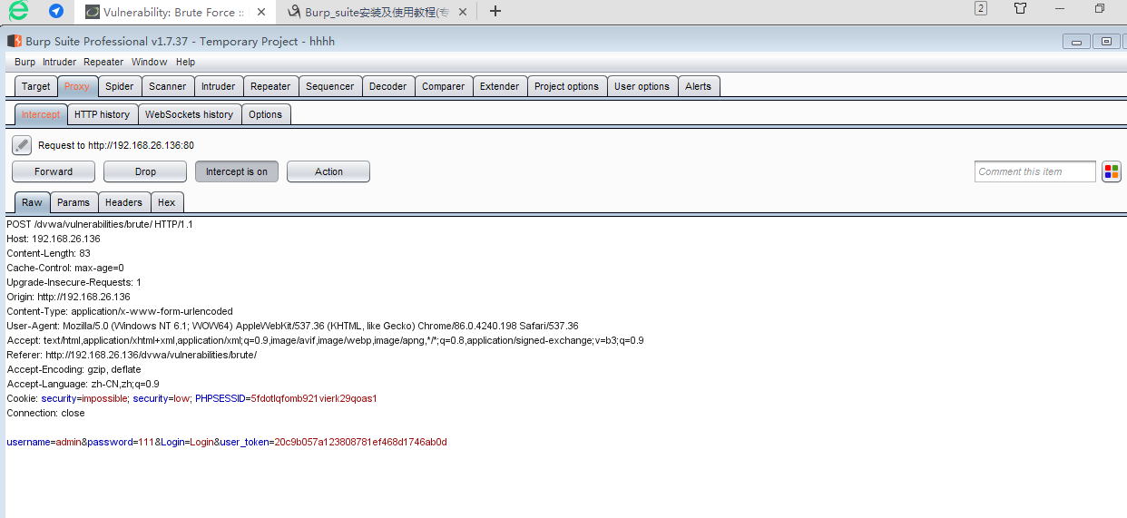
Task: Open the Project options tab
Action: click(566, 86)
